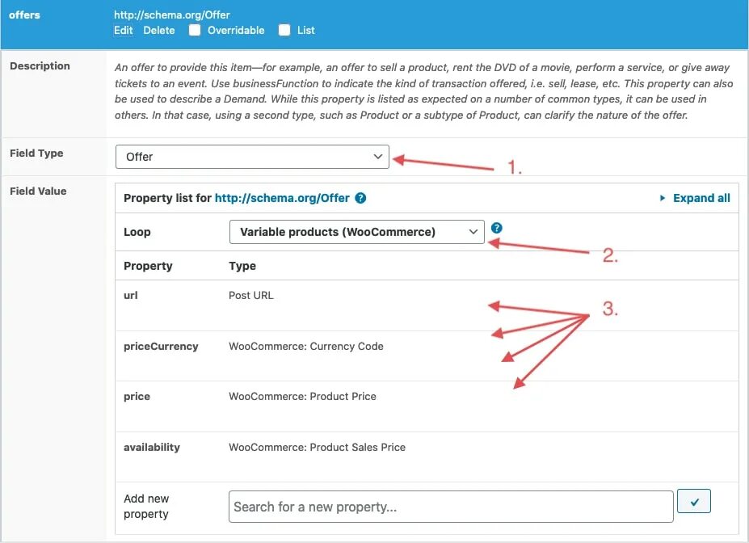Click help icon beside Loop dropdown
Image resolution: width=749 pixels, height=543 pixels.
coord(497,228)
